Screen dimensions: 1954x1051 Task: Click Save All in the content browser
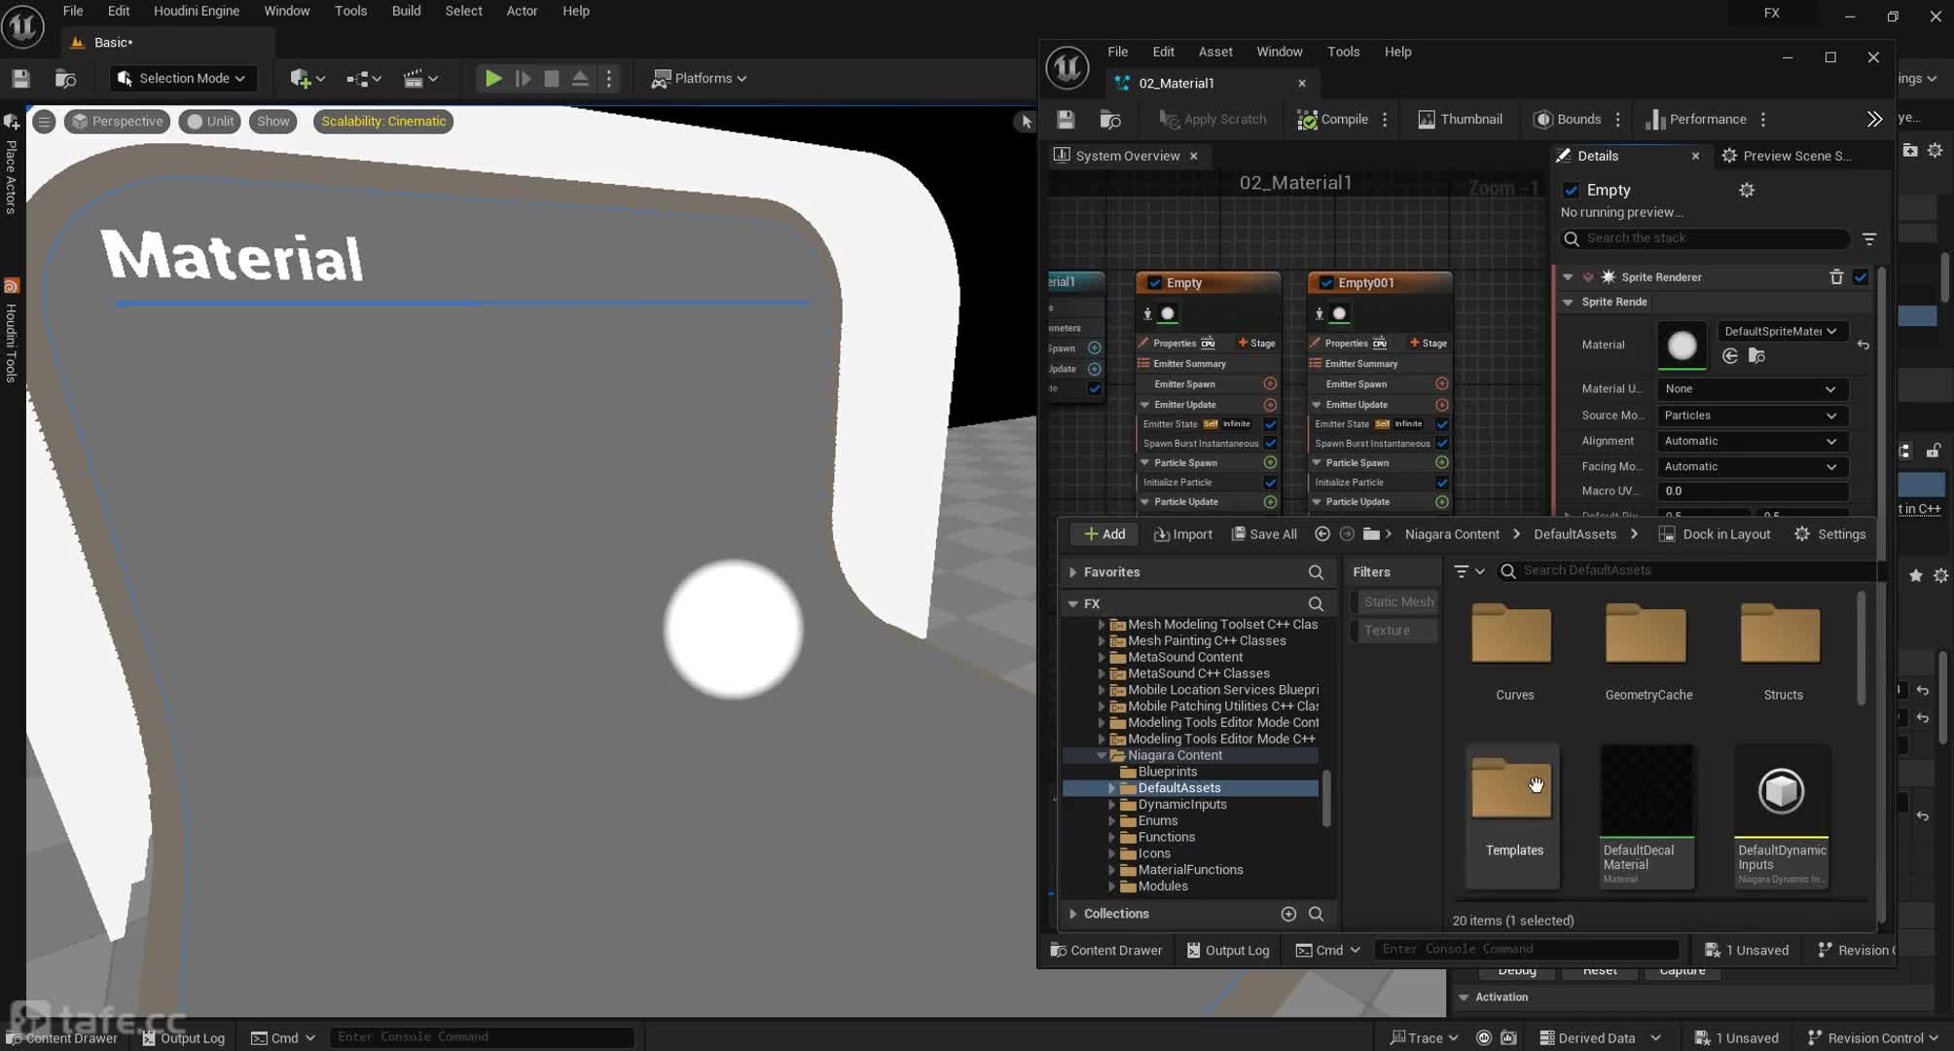click(1264, 534)
